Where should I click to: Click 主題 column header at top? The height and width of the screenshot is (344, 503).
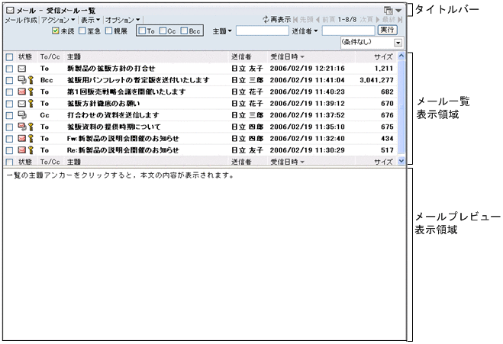click(74, 57)
